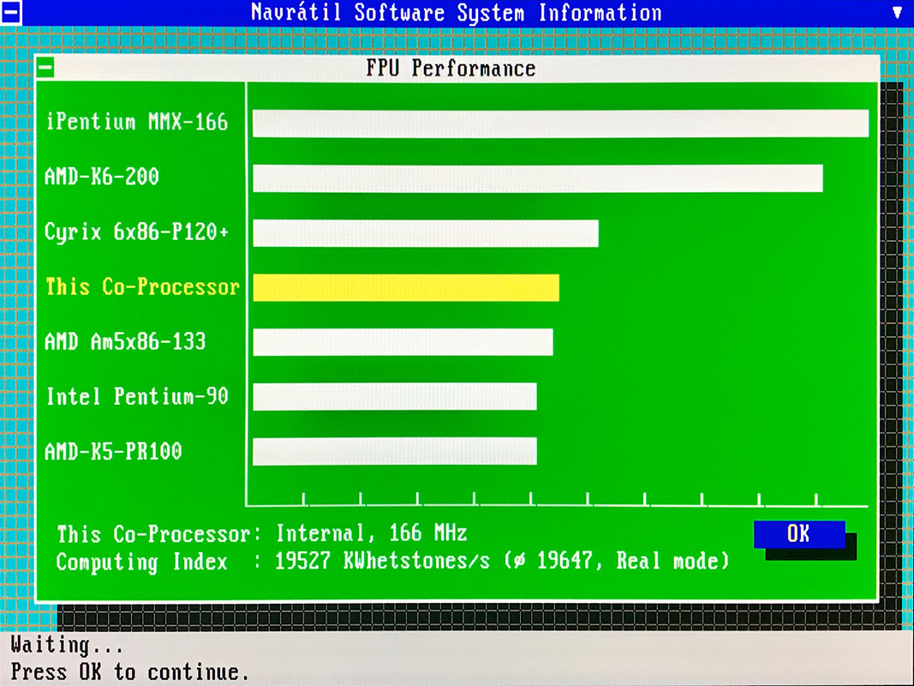Select the AMD-K5-PR100 label
This screenshot has height=686, width=914.
tap(114, 451)
